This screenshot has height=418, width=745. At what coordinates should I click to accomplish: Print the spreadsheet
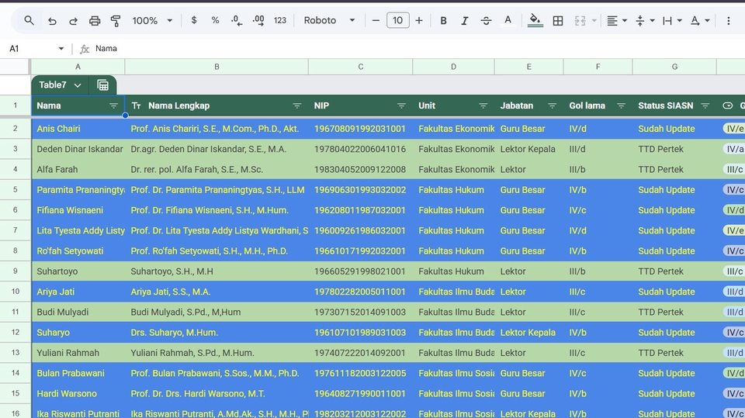(95, 20)
